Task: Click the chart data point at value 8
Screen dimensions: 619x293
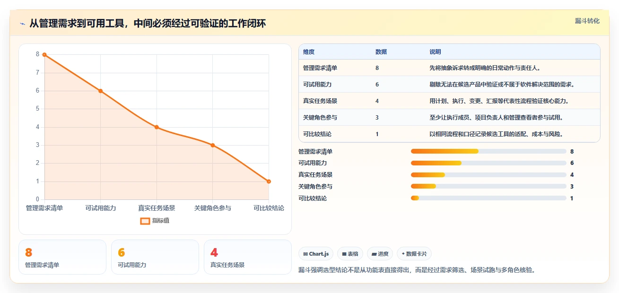Action: [x=44, y=54]
